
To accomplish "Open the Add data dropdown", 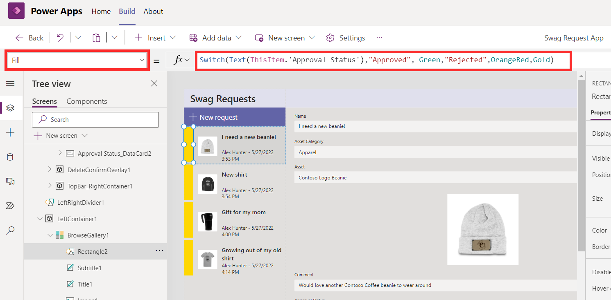I will coord(215,38).
